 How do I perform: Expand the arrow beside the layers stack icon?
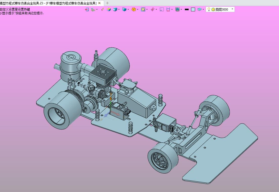[203, 10]
